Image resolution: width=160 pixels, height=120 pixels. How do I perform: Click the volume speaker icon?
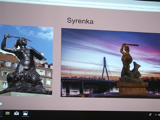click(159, 115)
